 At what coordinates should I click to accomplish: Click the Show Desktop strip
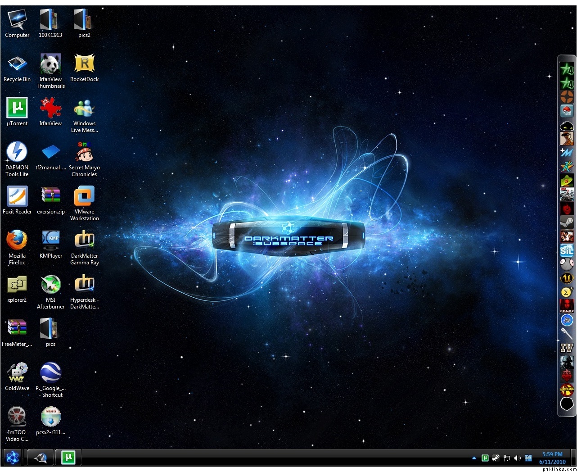[574, 458]
